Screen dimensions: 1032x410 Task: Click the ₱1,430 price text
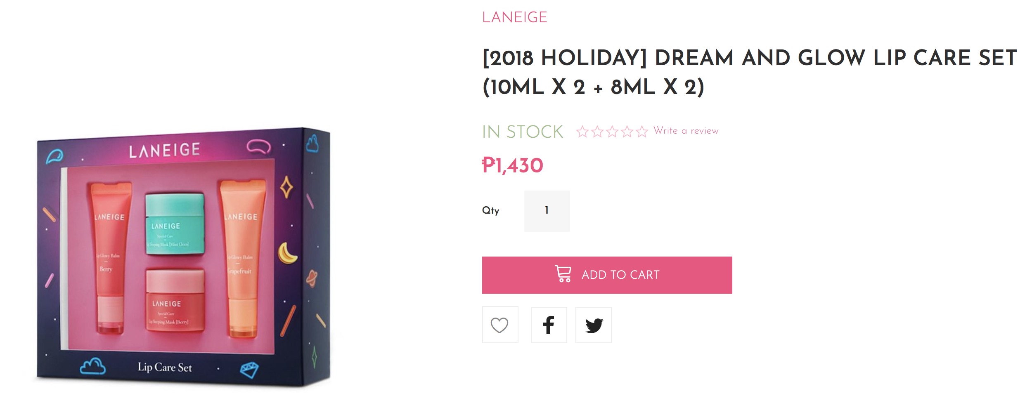pos(512,166)
